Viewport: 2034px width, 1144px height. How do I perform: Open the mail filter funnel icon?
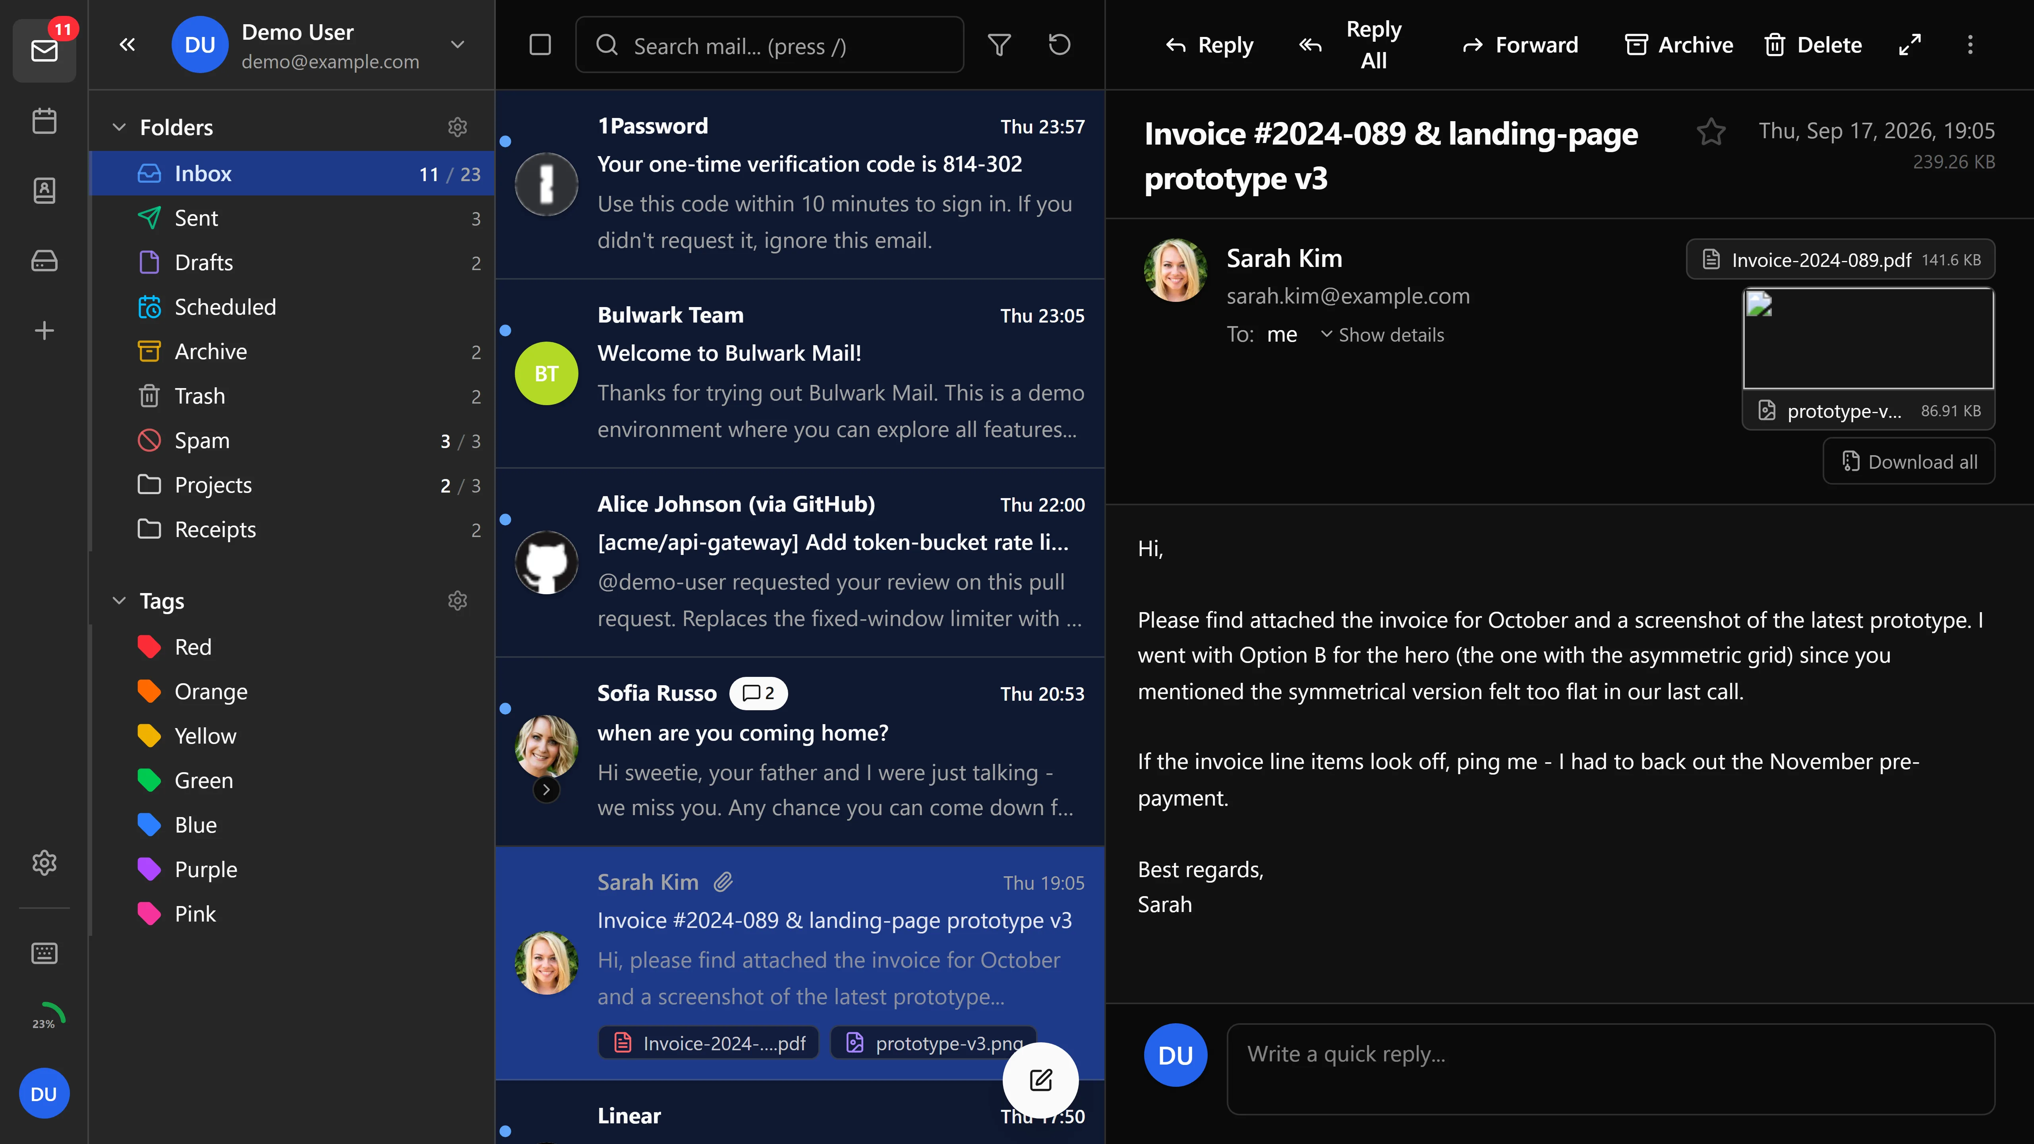tap(1000, 44)
